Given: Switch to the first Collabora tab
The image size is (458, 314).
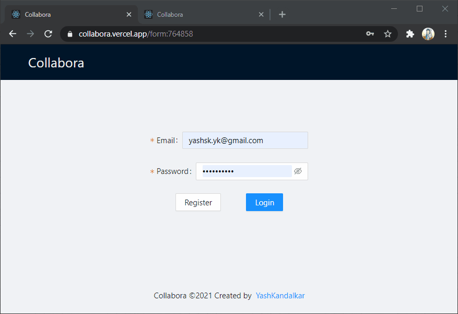Looking at the screenshot, I should coord(71,14).
